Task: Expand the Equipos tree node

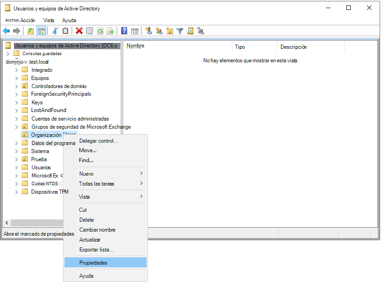Action: [16, 78]
